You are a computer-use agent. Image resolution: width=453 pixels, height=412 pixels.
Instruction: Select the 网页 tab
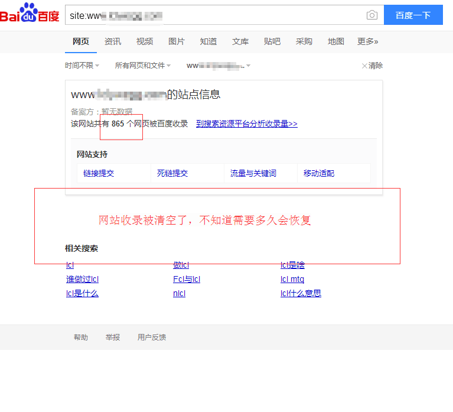[81, 41]
